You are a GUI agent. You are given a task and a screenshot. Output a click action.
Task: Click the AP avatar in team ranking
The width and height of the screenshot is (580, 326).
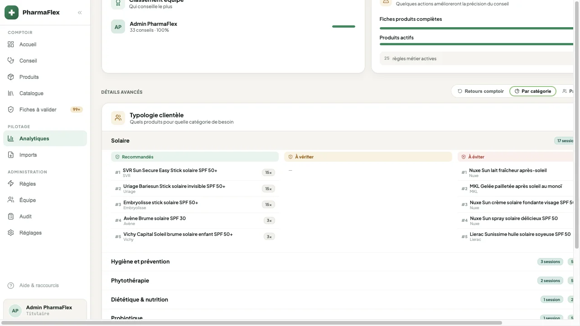[x=118, y=27]
